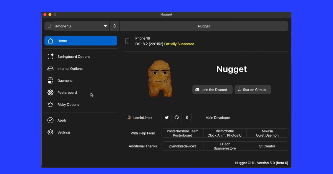333x174 pixels.
Task: Click the pymobiledevice3 credit entry
Action: 182,146
